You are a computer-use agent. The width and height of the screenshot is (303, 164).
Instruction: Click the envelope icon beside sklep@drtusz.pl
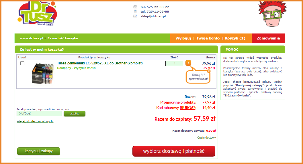135,16
